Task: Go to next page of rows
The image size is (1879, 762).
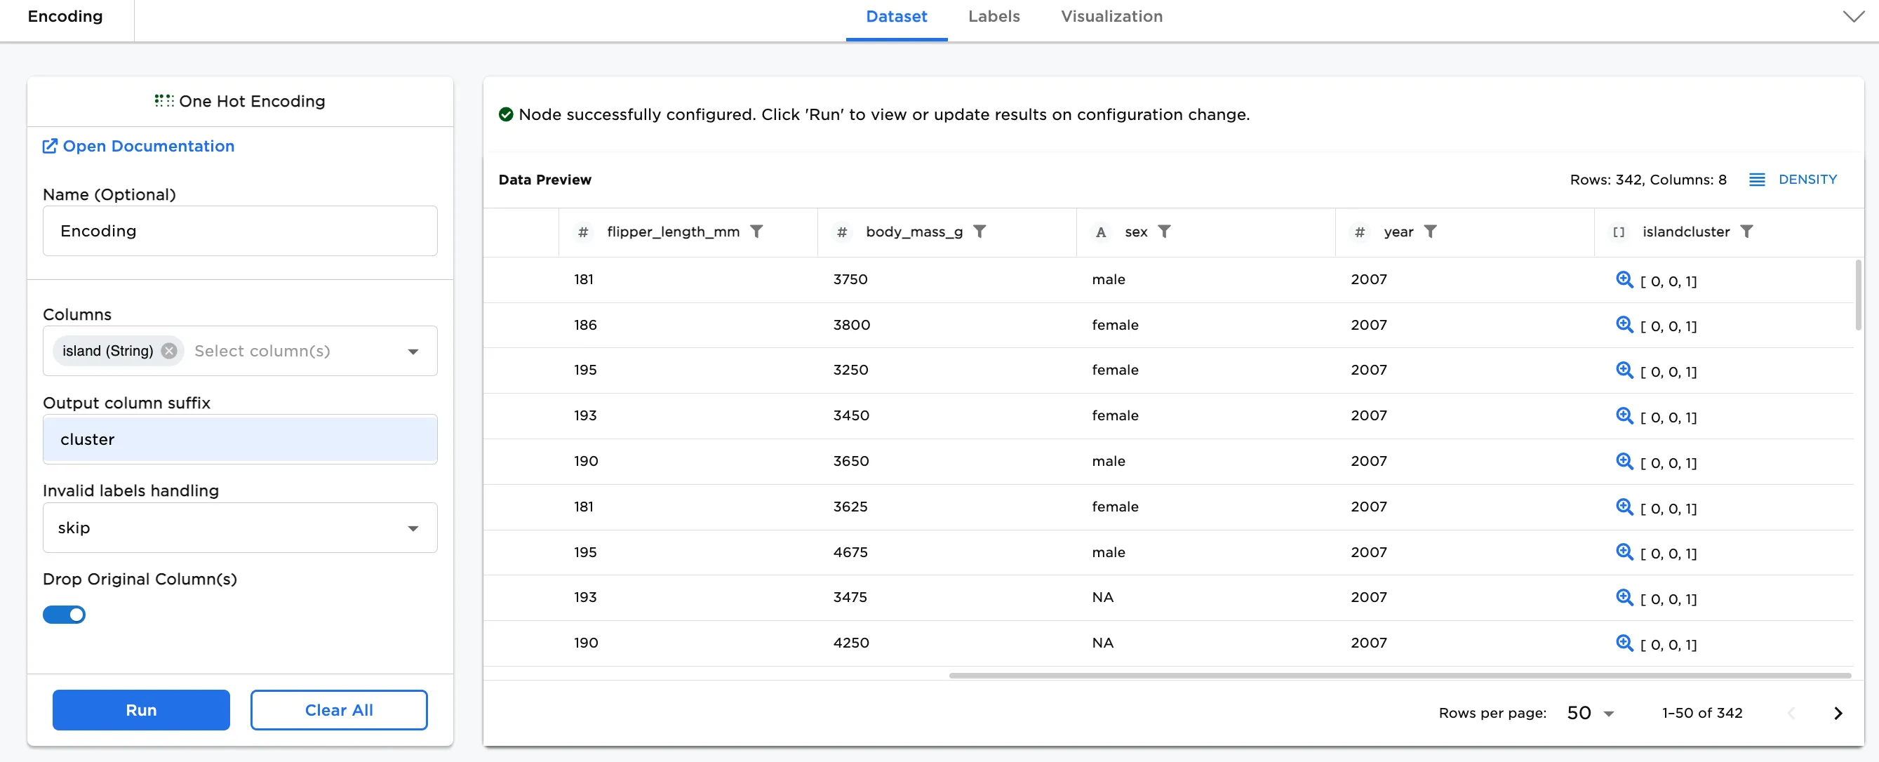Action: click(x=1838, y=713)
